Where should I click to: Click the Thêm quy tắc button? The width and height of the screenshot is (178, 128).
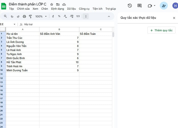coord(161,30)
